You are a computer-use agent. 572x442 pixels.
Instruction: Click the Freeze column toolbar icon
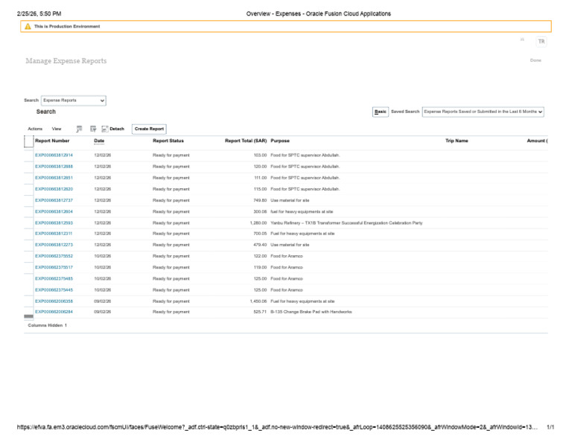point(79,129)
